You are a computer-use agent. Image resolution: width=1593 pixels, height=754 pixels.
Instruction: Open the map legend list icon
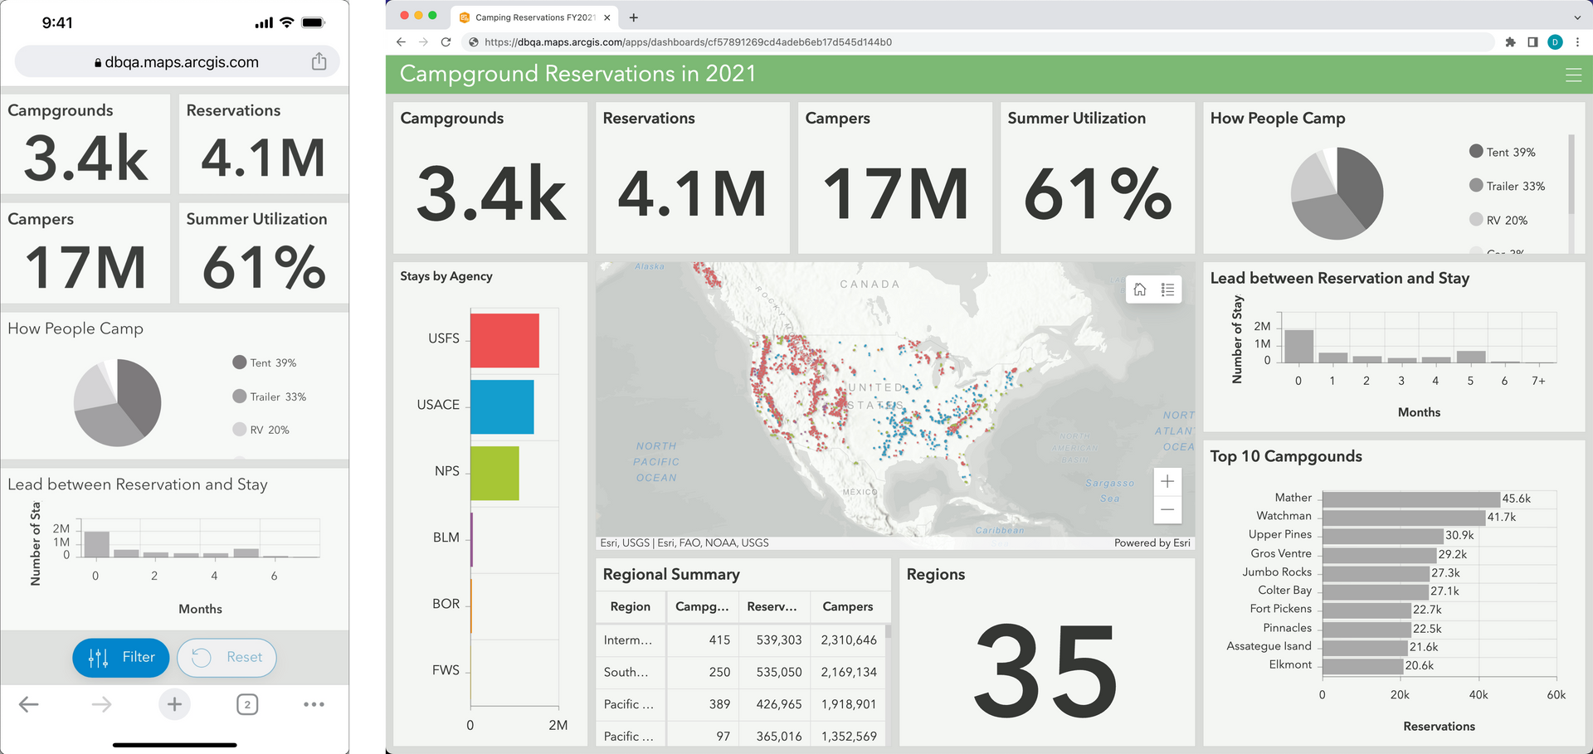pos(1167,289)
